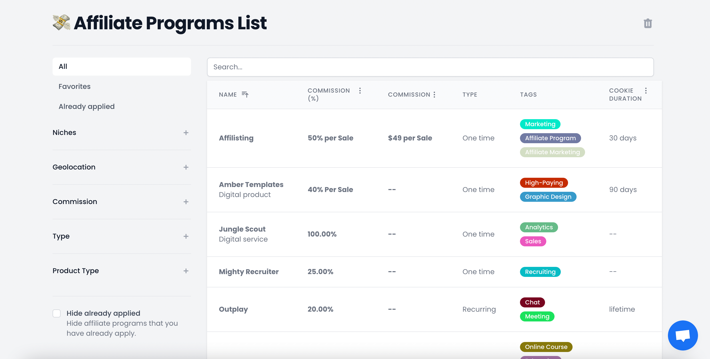Screen dimensions: 710x359
Task: Click 'lifetime' cookie duration for Outplay
Action: pos(622,309)
